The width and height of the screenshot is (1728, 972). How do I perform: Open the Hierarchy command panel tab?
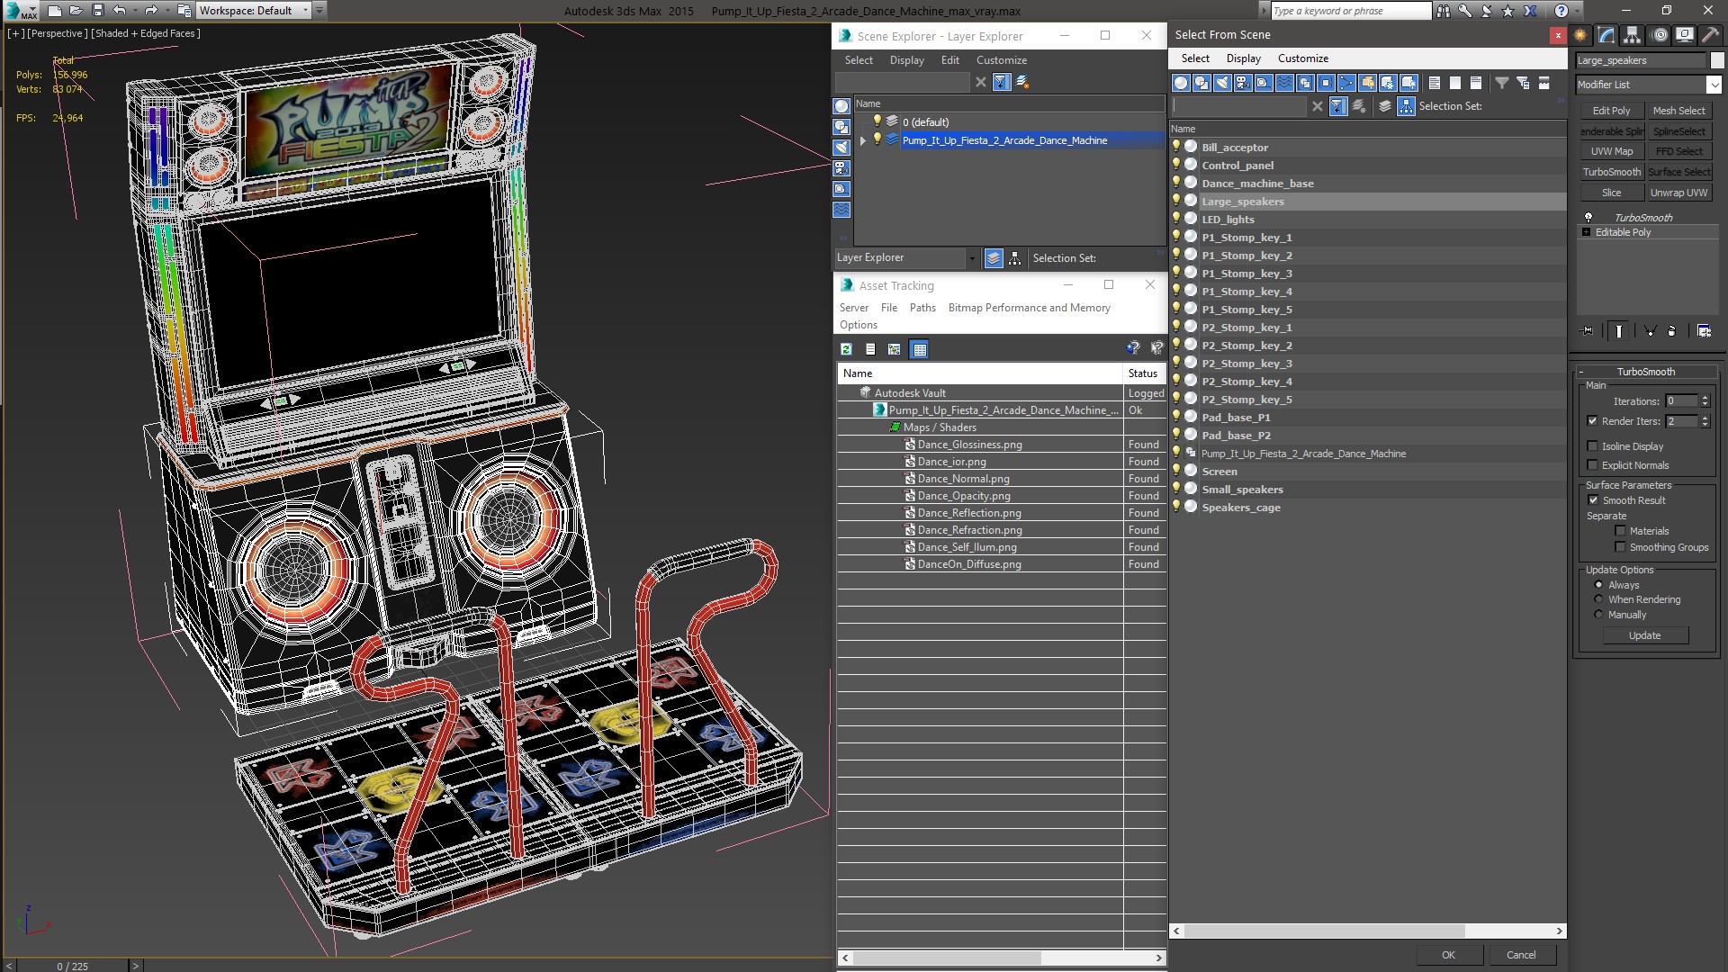1633,35
